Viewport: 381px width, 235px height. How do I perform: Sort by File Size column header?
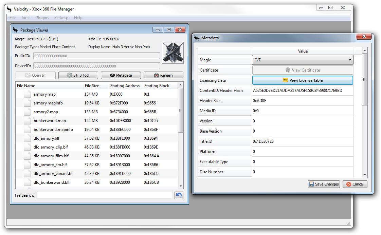pyautogui.click(x=96, y=86)
